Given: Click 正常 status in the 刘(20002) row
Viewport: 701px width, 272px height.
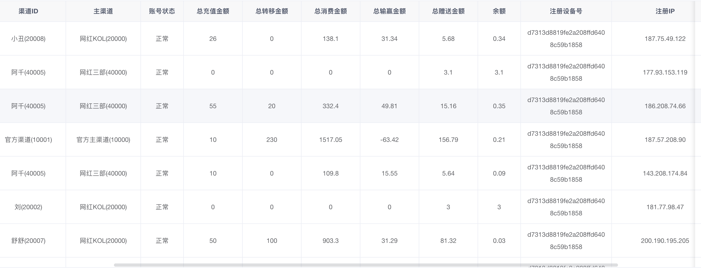Looking at the screenshot, I should pos(162,207).
